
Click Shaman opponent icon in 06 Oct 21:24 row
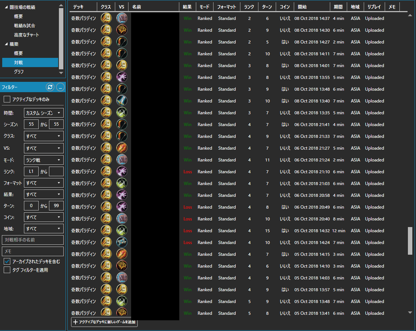click(x=122, y=160)
